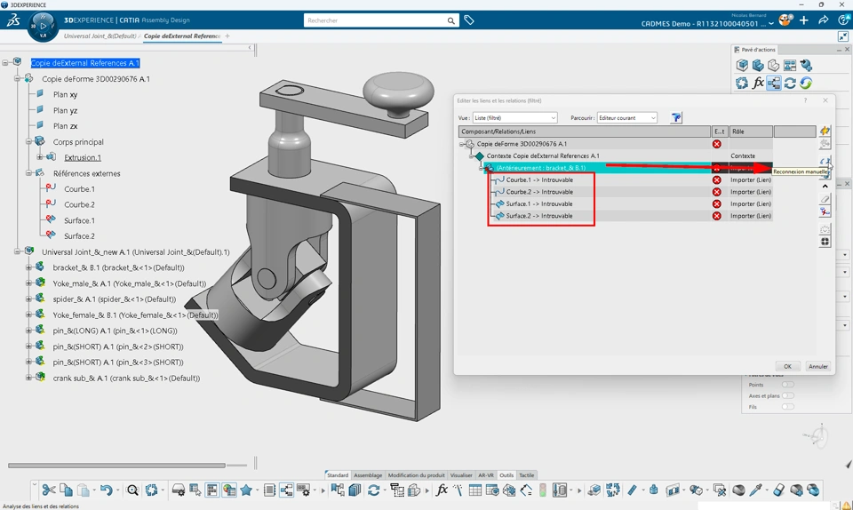Click the Rôle column header
The height and width of the screenshot is (510, 853).
tap(751, 131)
